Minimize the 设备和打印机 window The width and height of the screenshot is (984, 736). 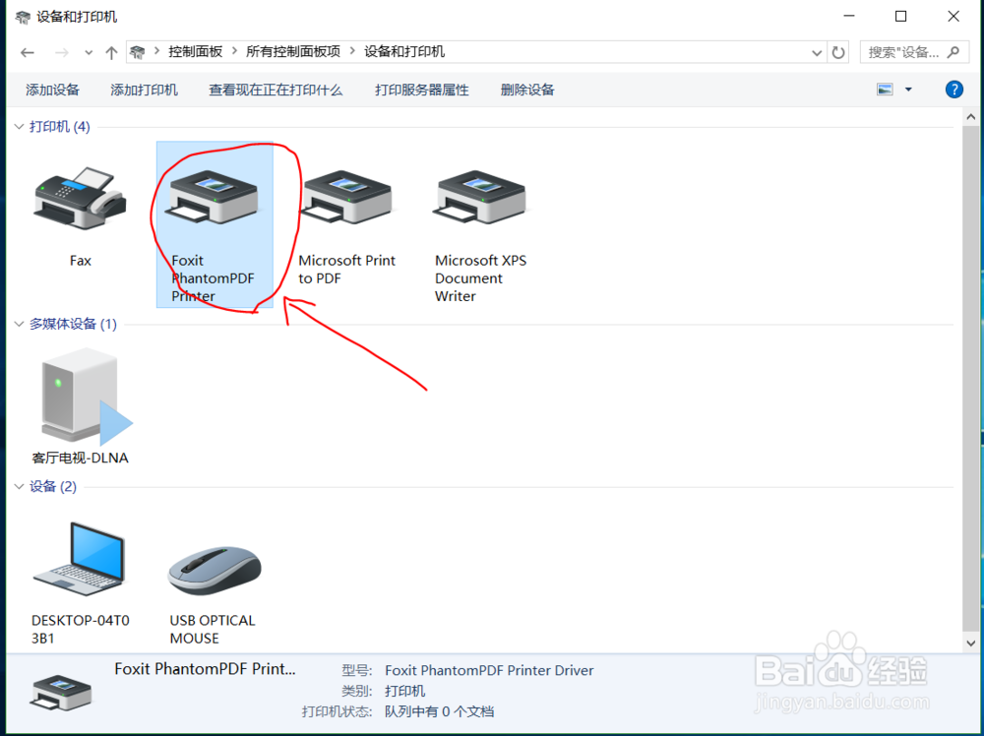848,17
